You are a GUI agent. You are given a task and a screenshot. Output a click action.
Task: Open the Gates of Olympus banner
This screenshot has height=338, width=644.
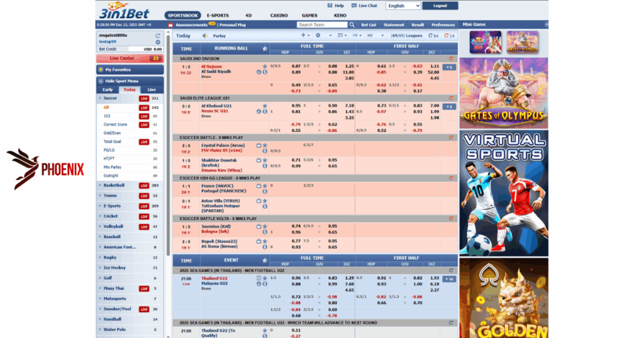(x=504, y=93)
